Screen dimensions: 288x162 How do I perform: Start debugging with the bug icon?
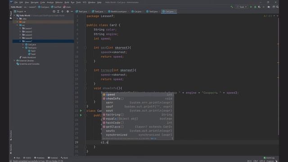point(255,7)
